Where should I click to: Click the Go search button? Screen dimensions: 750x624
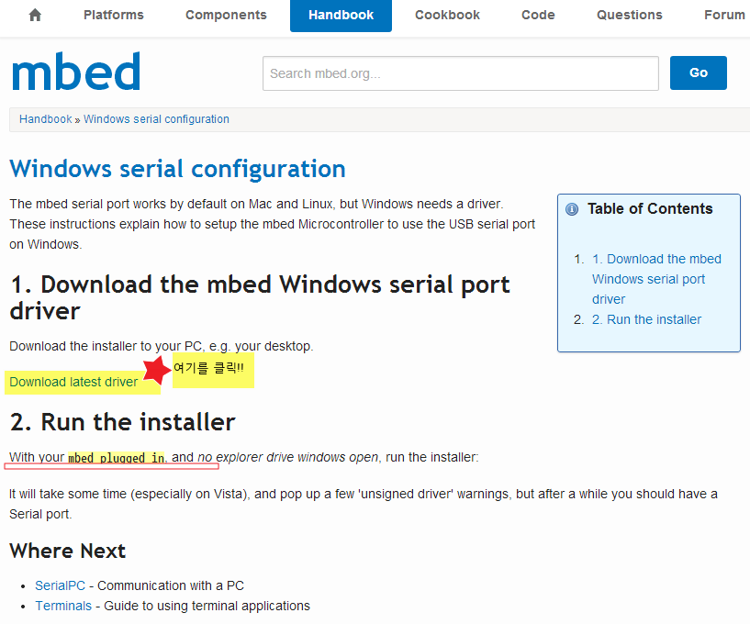(699, 72)
